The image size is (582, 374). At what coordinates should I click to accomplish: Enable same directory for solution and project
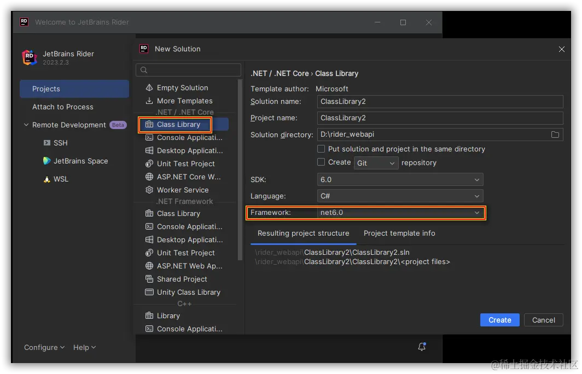pyautogui.click(x=321, y=149)
